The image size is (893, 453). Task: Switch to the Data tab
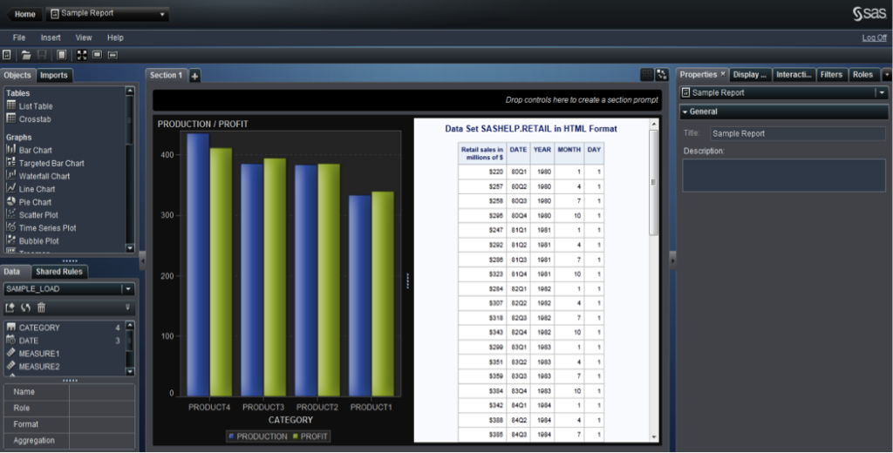[12, 272]
